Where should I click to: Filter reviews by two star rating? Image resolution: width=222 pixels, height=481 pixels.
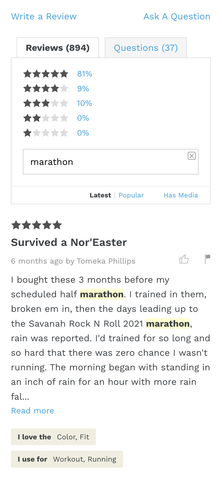(46, 118)
